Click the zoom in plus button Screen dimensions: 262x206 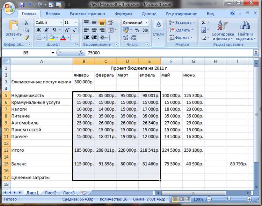point(249,199)
